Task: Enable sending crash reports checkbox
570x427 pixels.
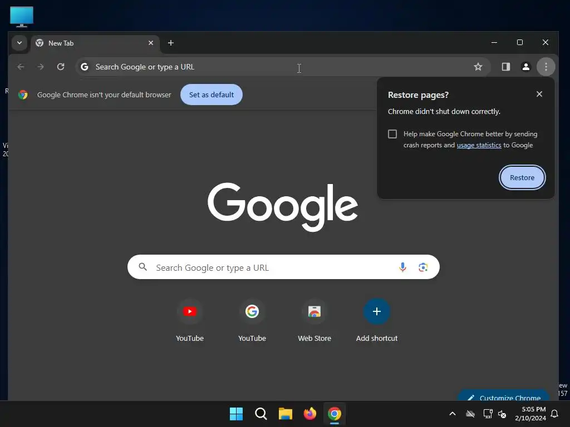Action: pos(392,134)
